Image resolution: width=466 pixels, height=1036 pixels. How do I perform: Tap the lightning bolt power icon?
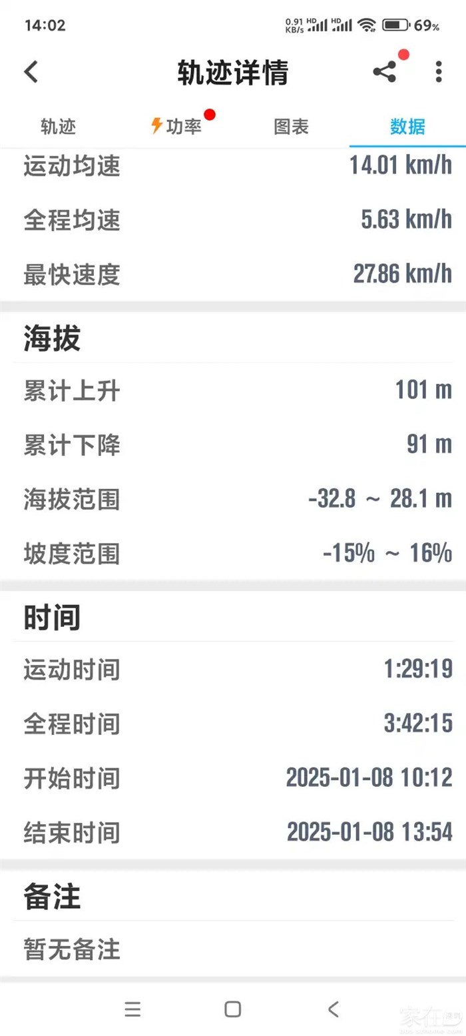click(x=156, y=126)
